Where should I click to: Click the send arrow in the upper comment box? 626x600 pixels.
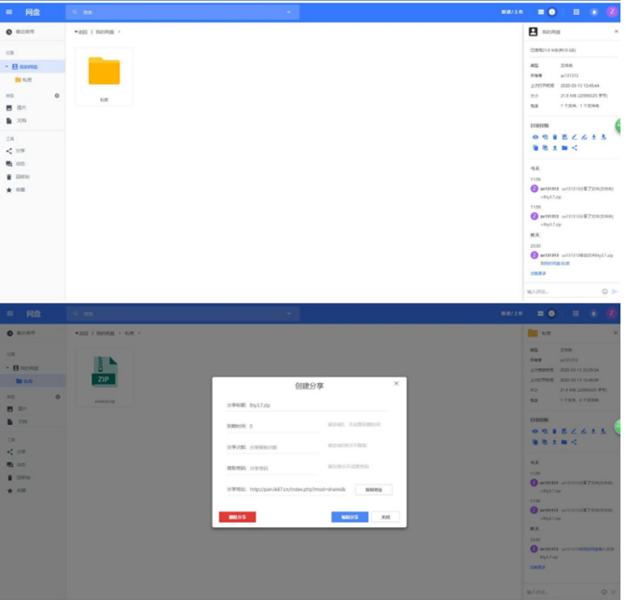(615, 292)
